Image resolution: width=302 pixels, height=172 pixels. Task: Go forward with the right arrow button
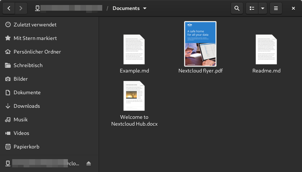[21, 8]
